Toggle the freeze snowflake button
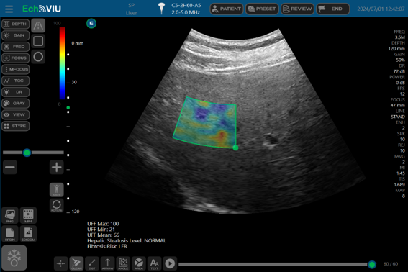Image resolution: width=408 pixels, height=272 pixels. pyautogui.click(x=14, y=258)
